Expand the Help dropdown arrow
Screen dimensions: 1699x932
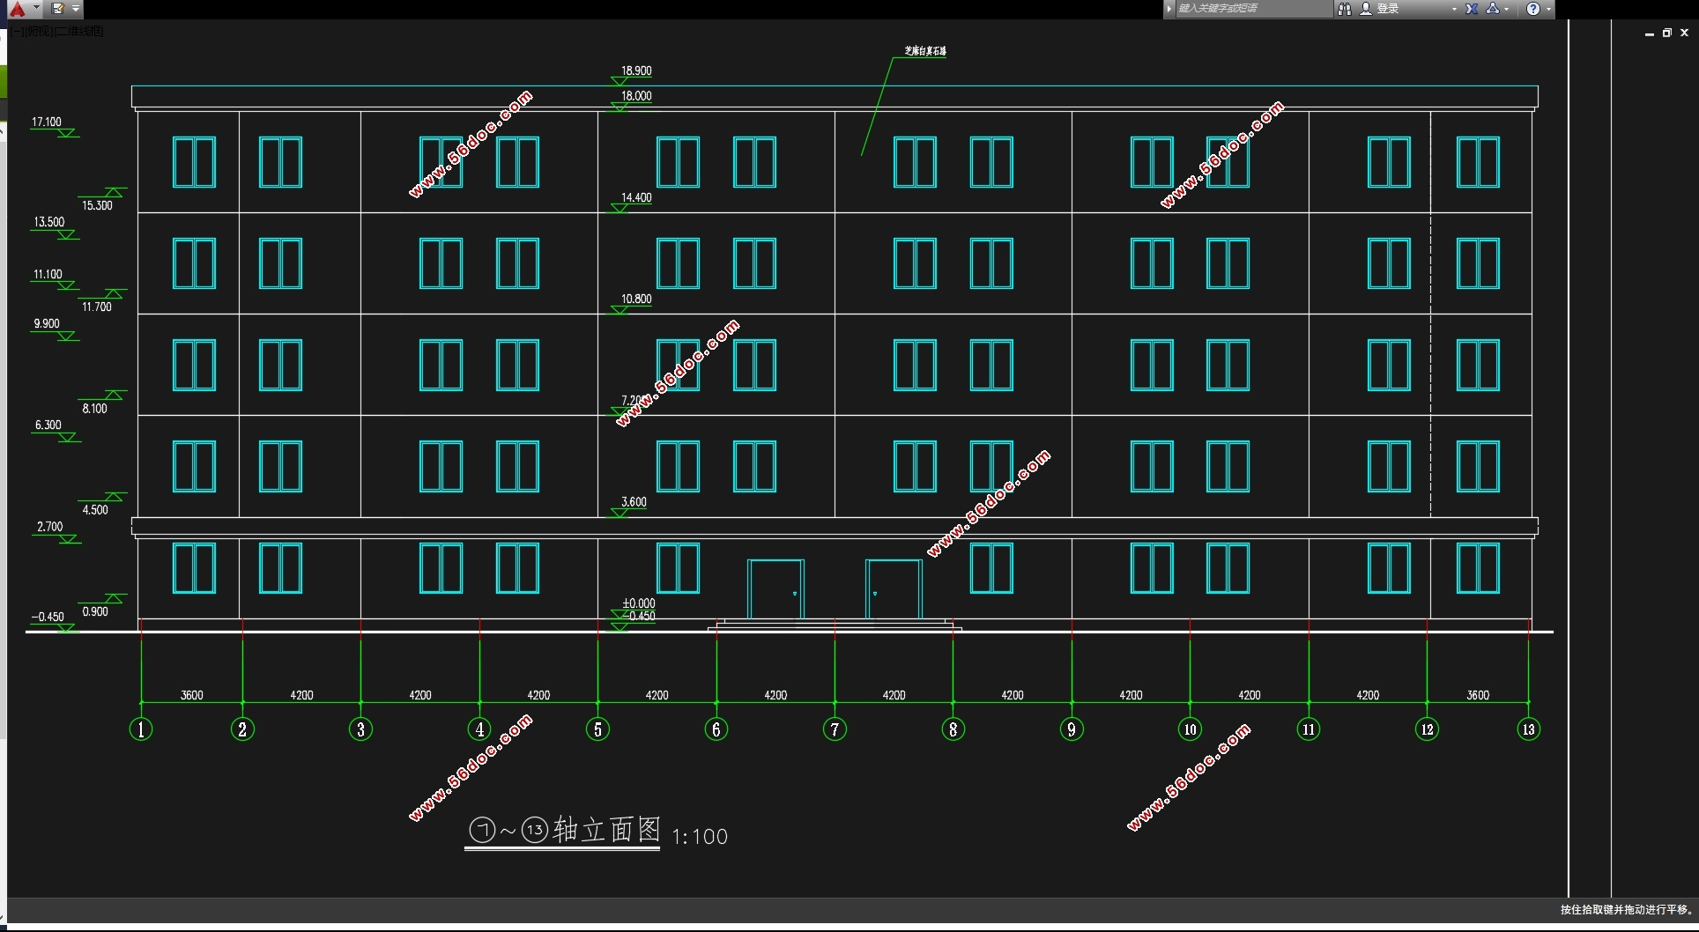coord(1548,9)
